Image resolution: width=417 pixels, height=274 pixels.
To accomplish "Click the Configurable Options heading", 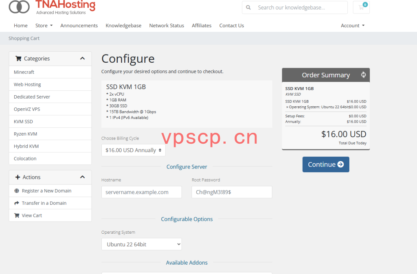I will click(x=187, y=219).
